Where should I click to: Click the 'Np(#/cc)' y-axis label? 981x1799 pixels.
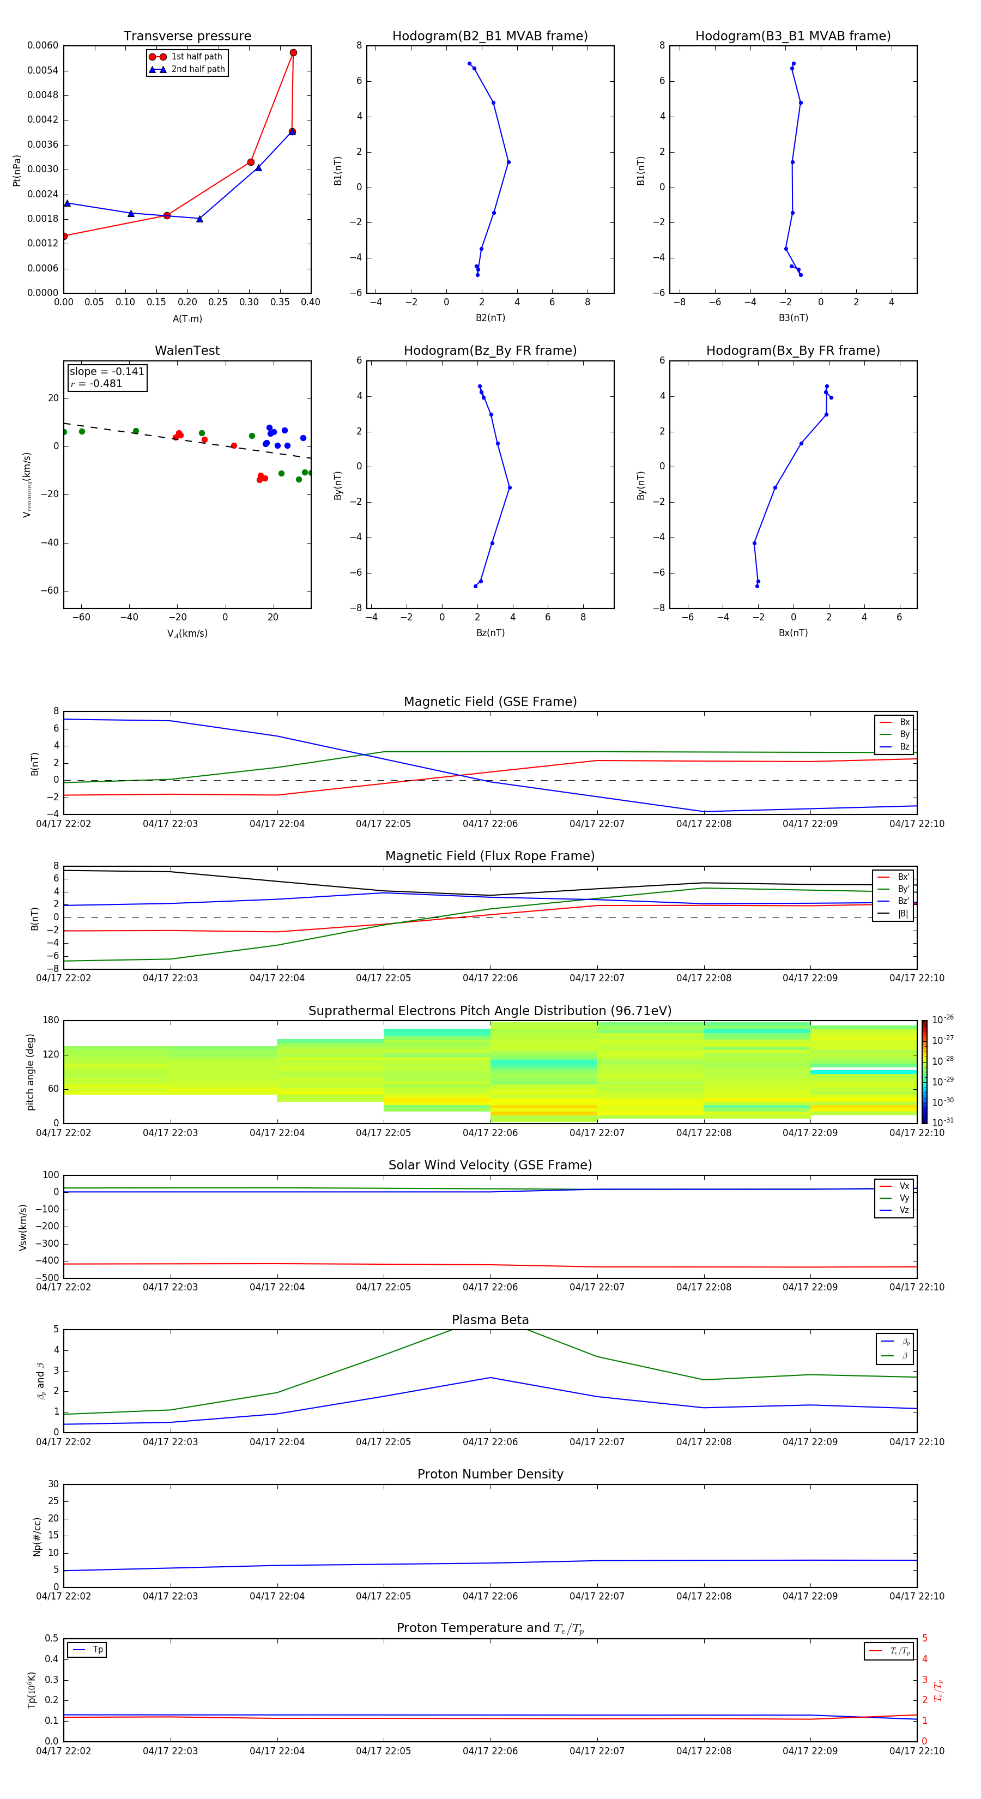coord(37,1536)
